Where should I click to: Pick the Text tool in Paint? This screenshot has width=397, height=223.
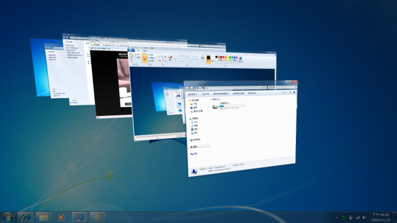pyautogui.click(x=166, y=57)
